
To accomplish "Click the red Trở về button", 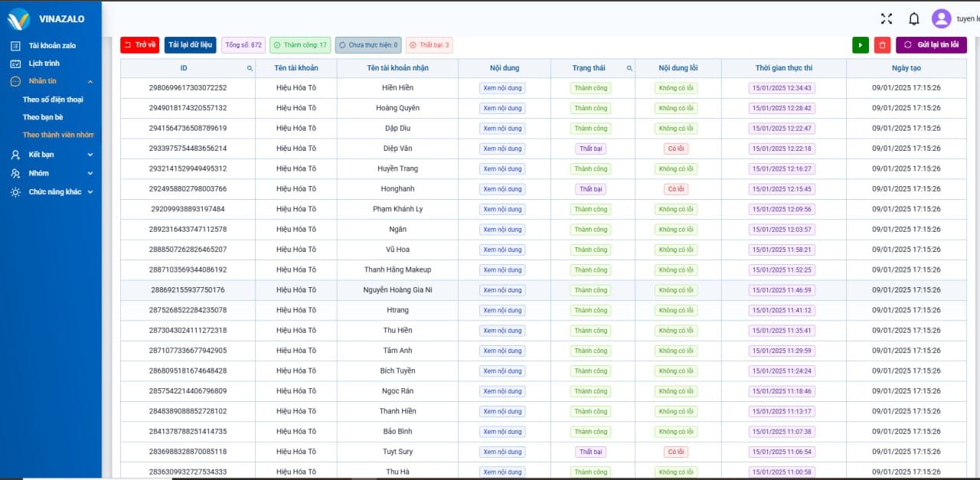I will [x=139, y=45].
